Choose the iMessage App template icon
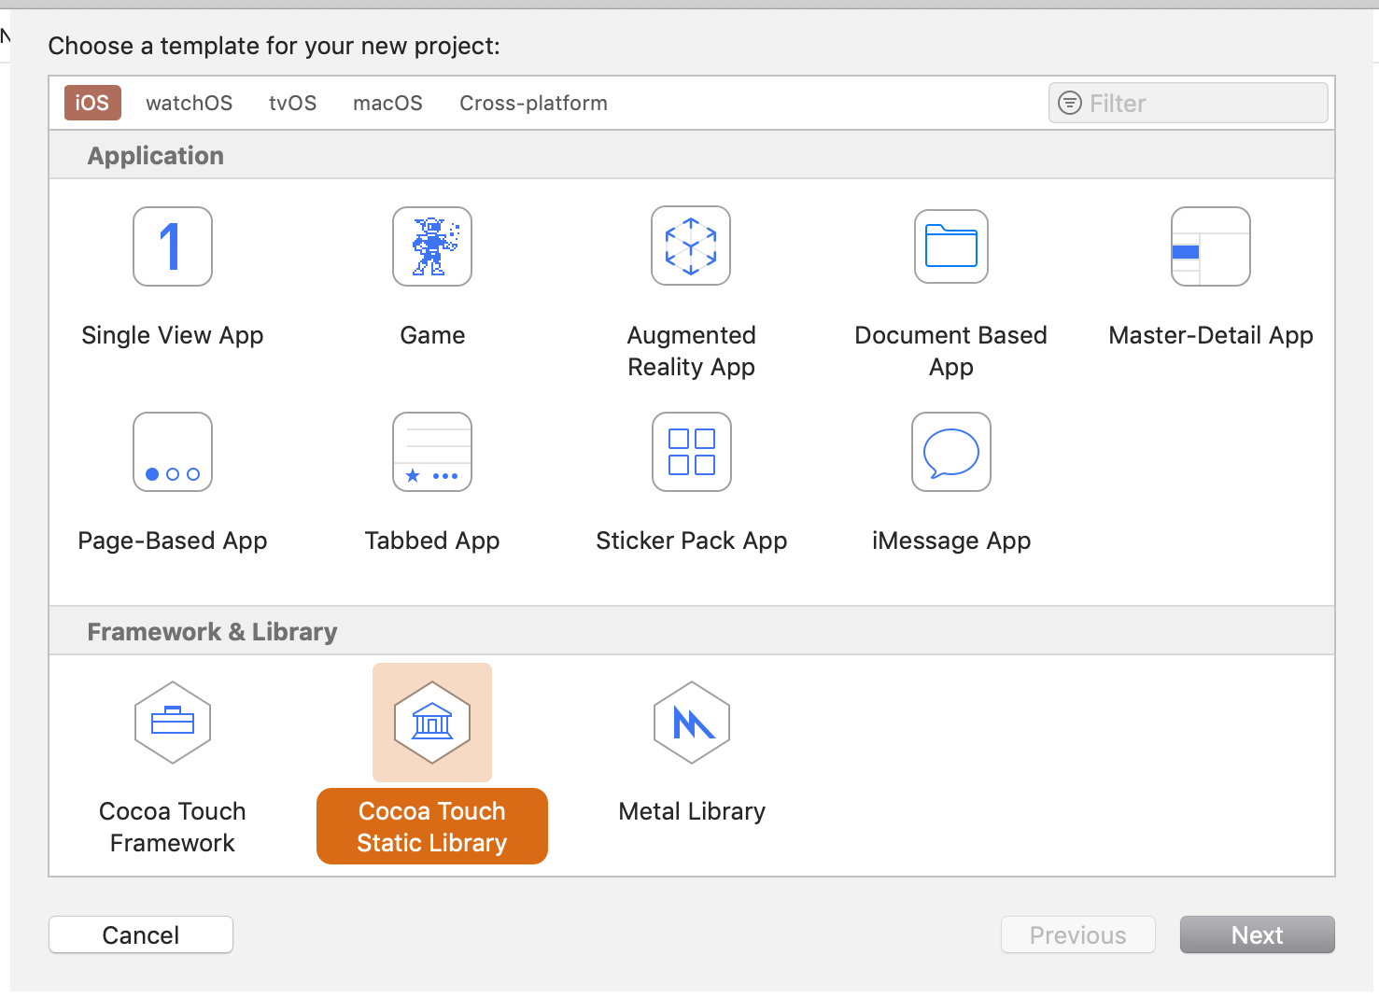This screenshot has height=997, width=1379. 950,452
